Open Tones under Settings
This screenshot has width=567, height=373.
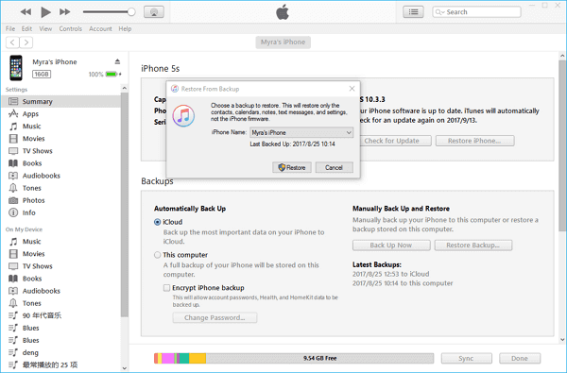[61, 188]
